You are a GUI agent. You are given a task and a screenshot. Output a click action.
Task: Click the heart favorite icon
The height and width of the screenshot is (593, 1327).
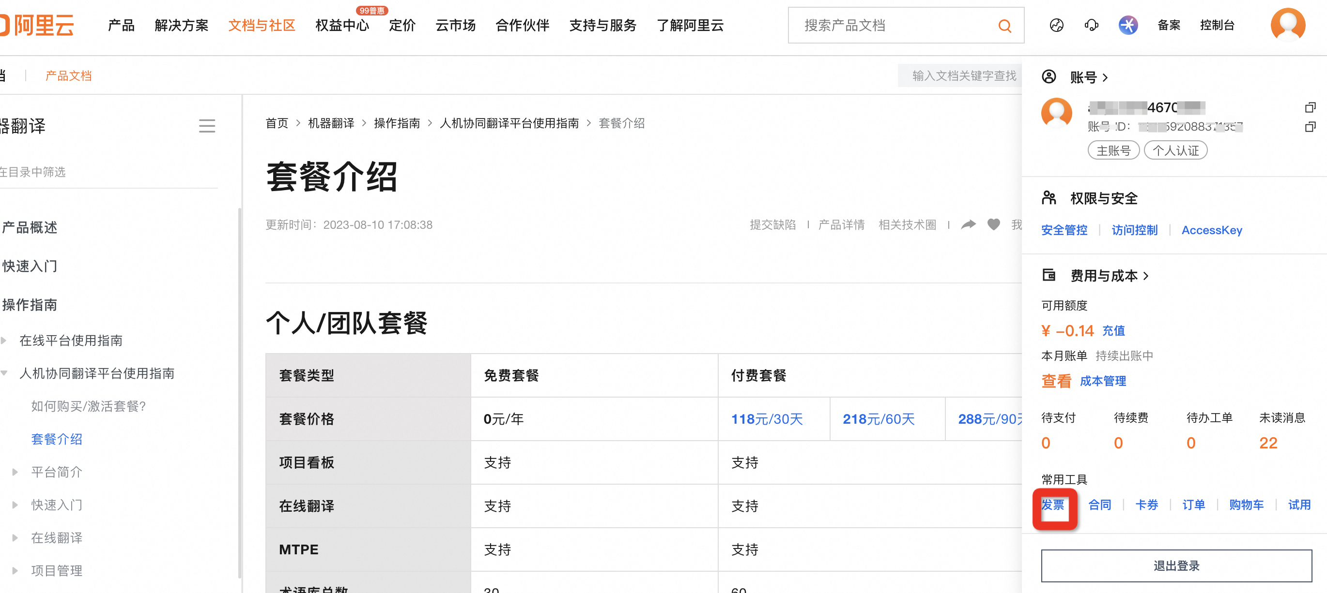point(993,224)
